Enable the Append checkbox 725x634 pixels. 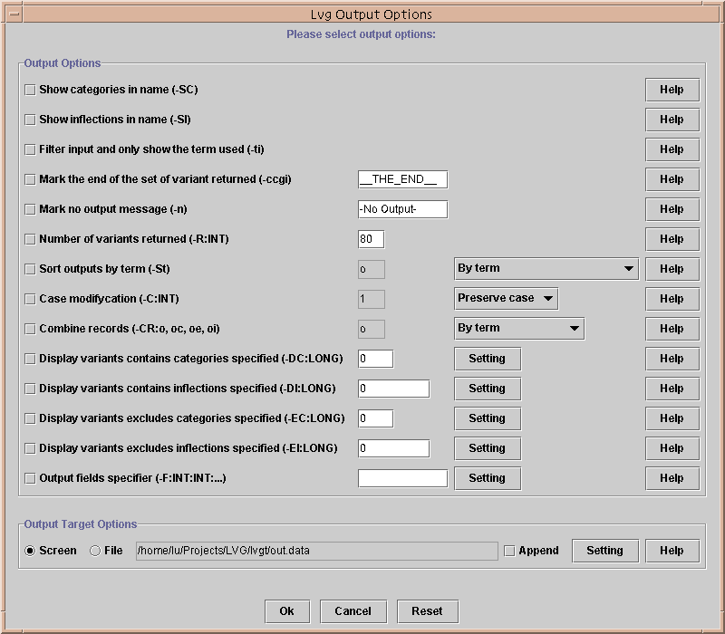(509, 551)
